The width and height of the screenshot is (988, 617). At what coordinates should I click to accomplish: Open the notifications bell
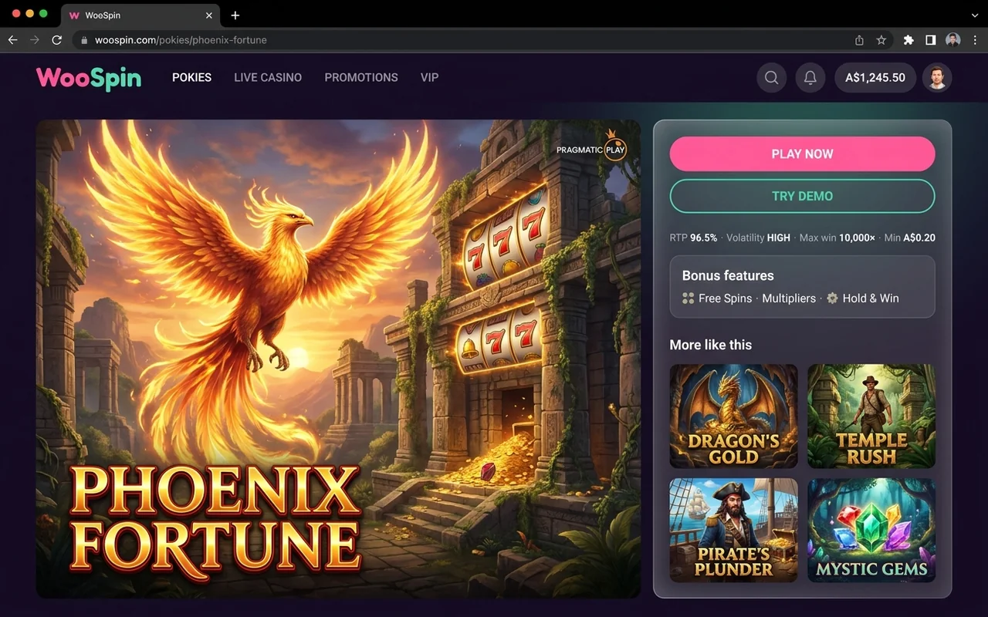point(810,78)
